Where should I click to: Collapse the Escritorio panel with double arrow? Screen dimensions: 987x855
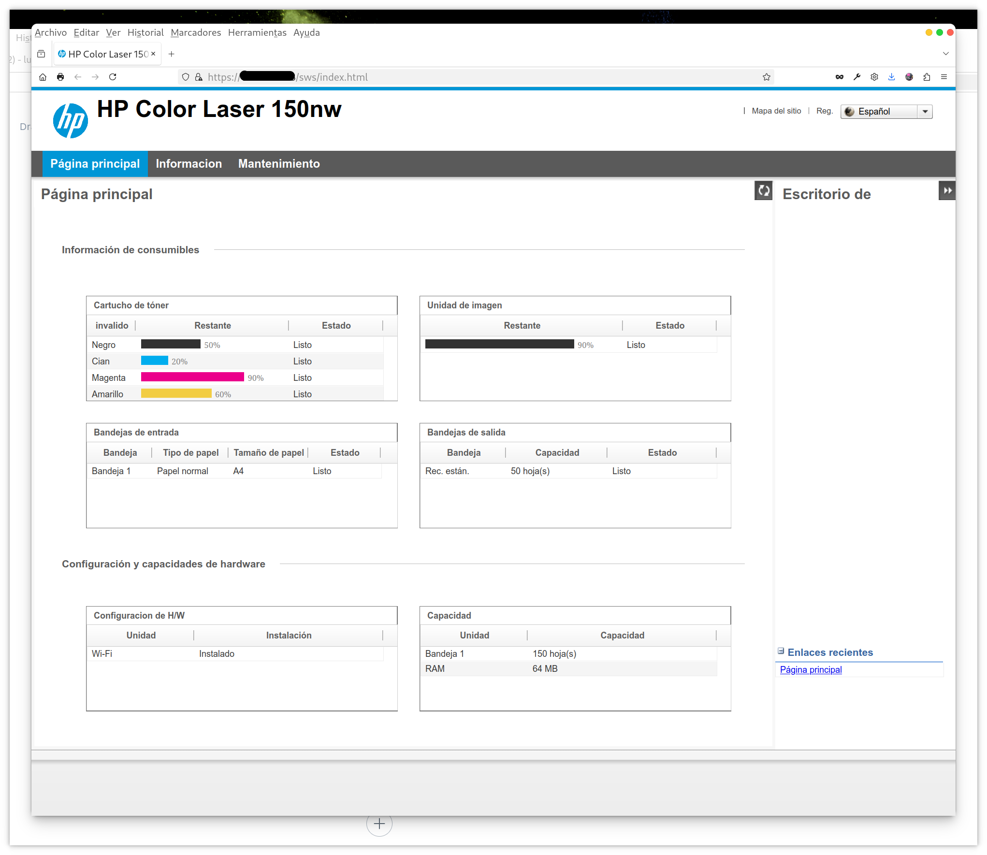point(947,190)
